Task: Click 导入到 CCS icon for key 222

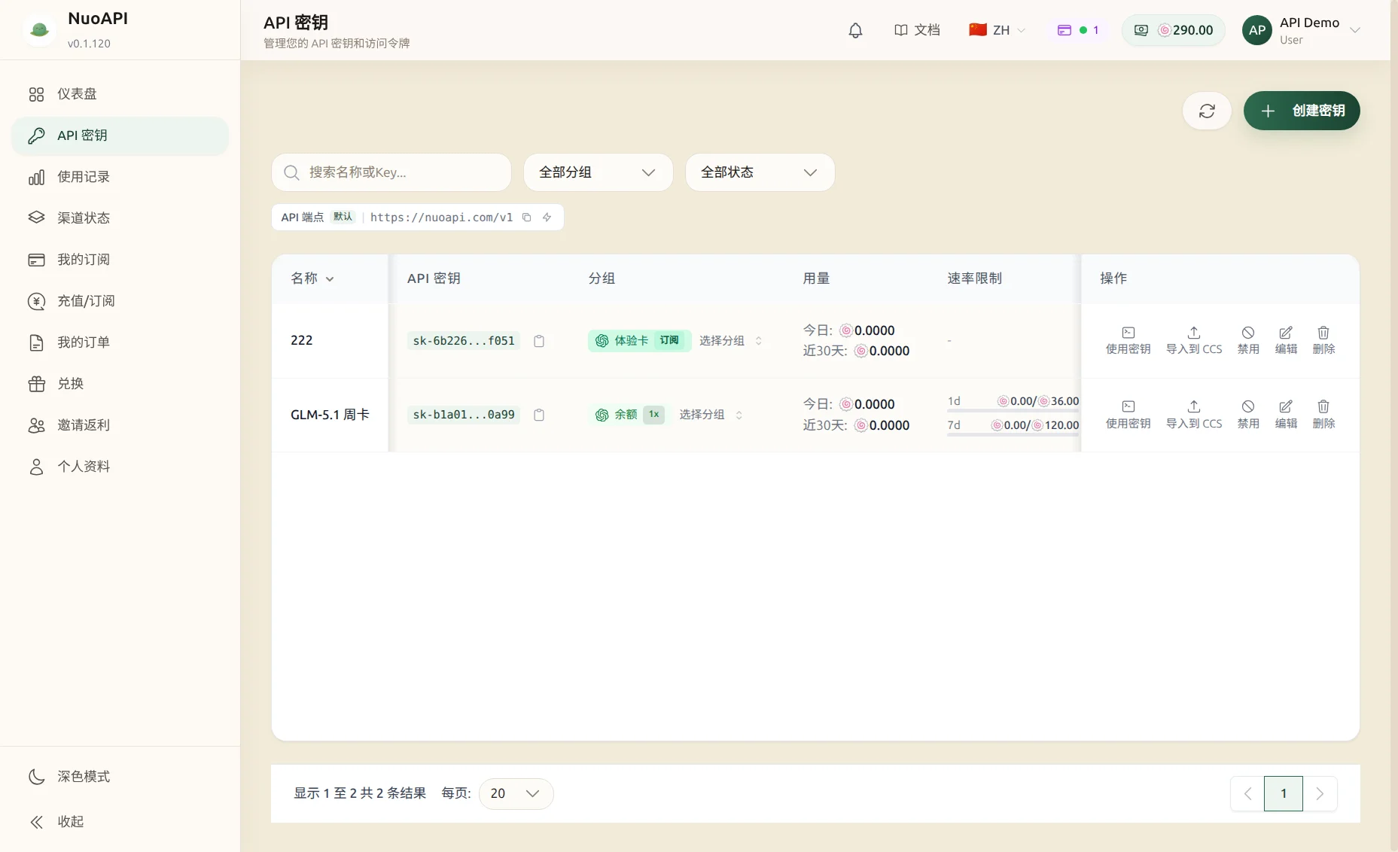Action: (1194, 340)
